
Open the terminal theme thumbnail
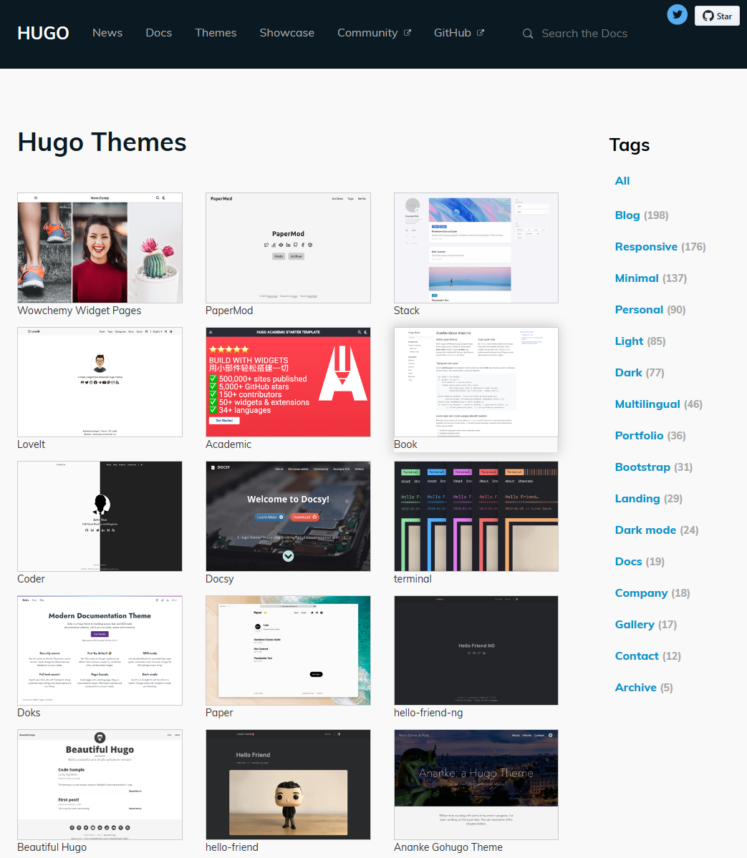(x=476, y=516)
